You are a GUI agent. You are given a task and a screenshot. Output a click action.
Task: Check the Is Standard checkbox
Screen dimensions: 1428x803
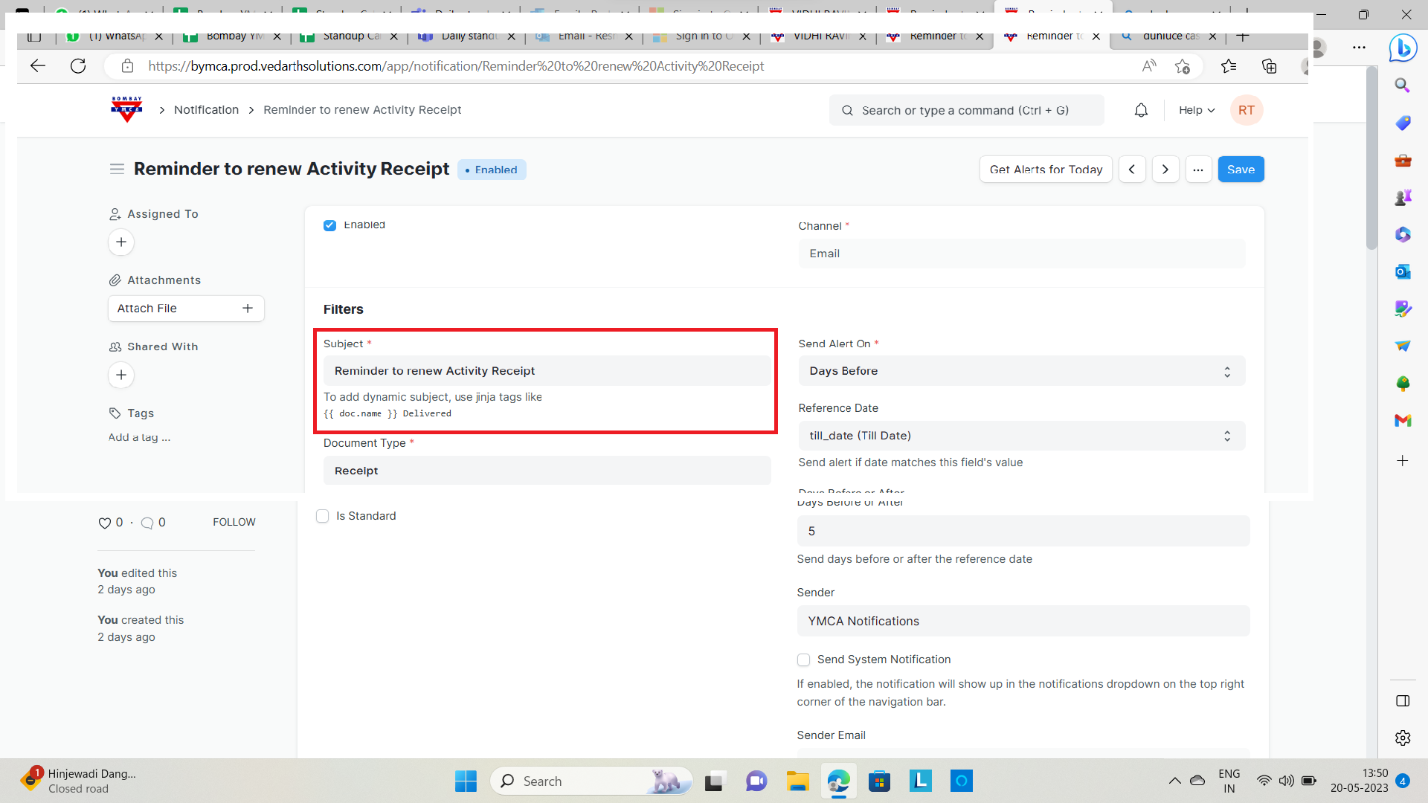(323, 516)
